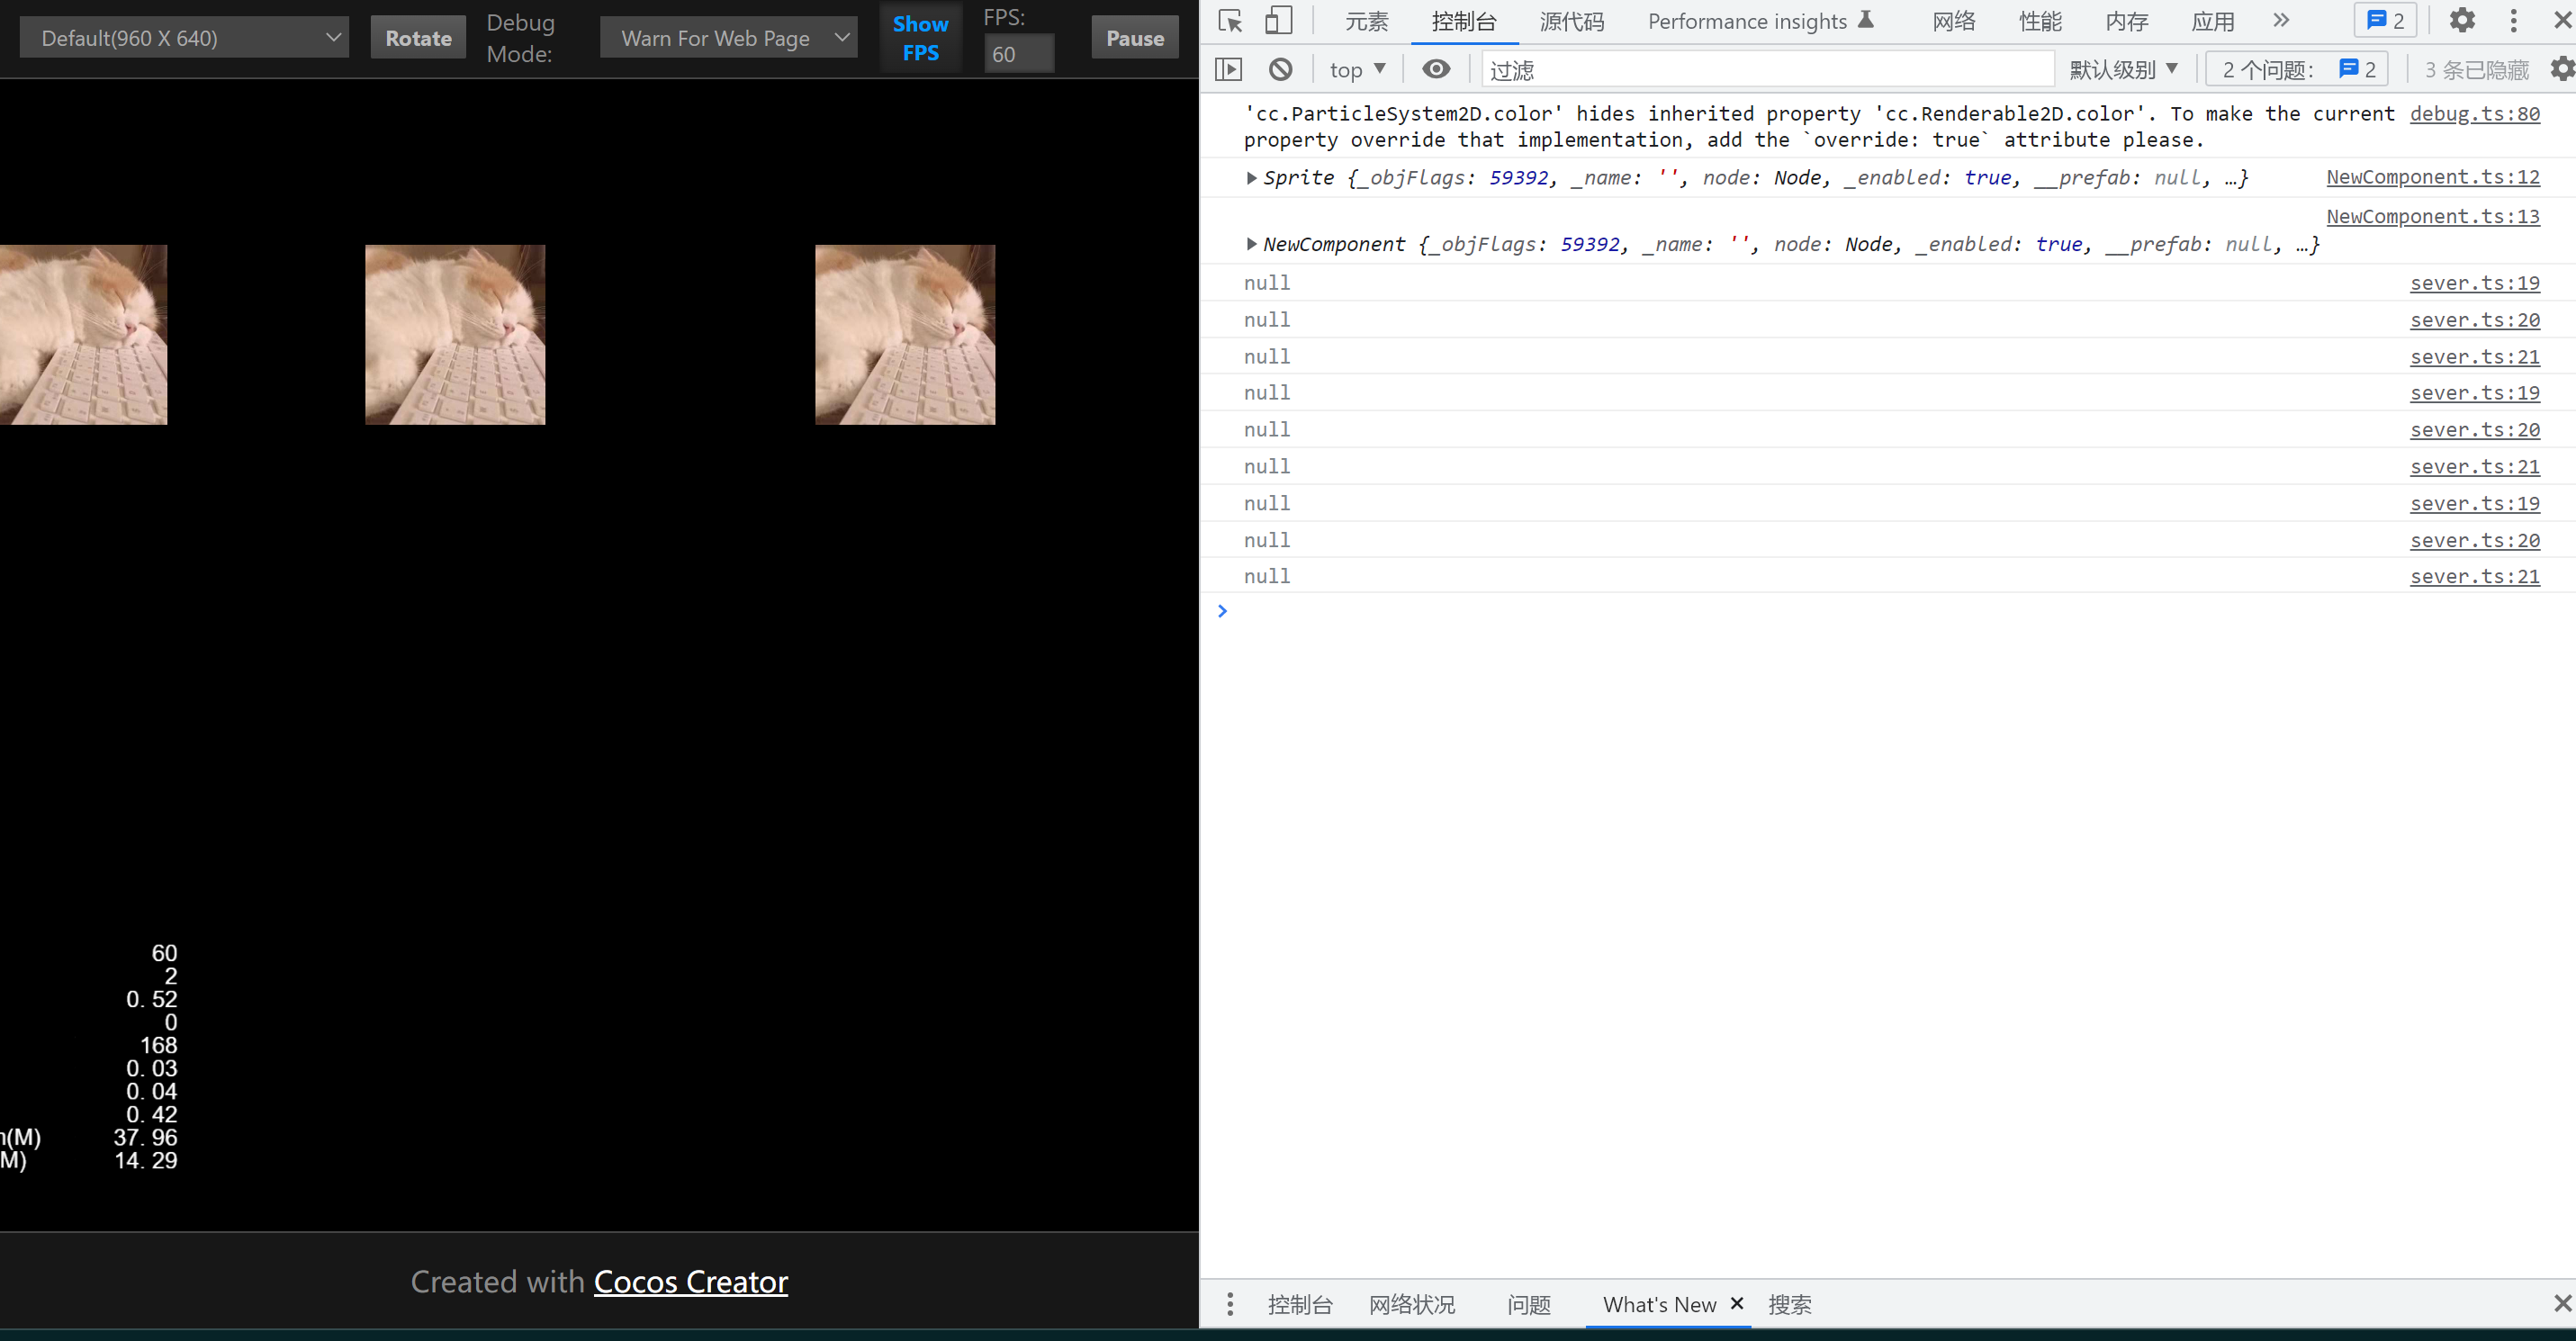The width and height of the screenshot is (2576, 1341).
Task: Pause the game preview
Action: pos(1135,38)
